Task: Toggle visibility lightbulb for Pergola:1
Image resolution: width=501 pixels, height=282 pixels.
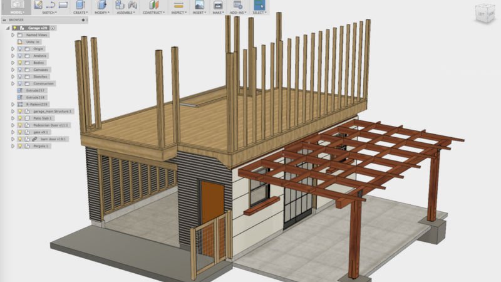Action: point(19,145)
